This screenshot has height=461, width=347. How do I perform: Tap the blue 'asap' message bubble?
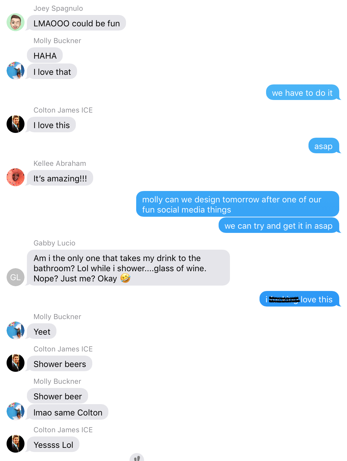tap(324, 146)
